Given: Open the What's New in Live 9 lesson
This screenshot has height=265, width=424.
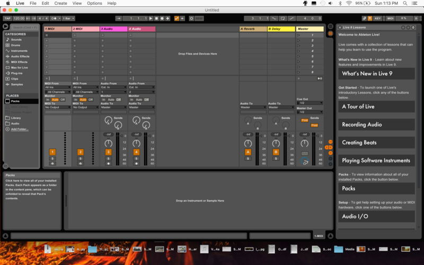Looking at the screenshot, I should click(376, 74).
